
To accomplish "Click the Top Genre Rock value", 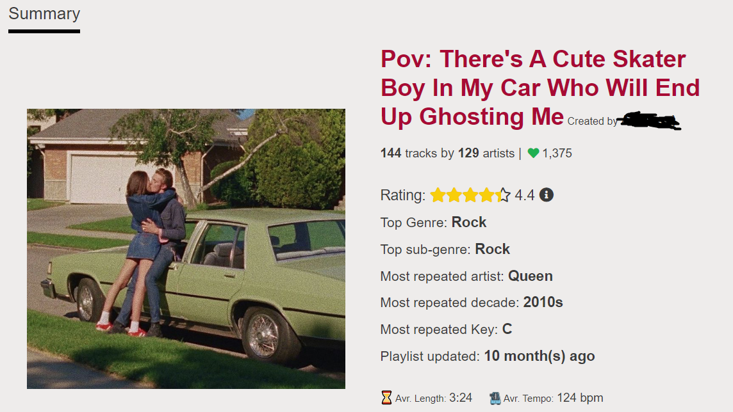I will (x=469, y=223).
